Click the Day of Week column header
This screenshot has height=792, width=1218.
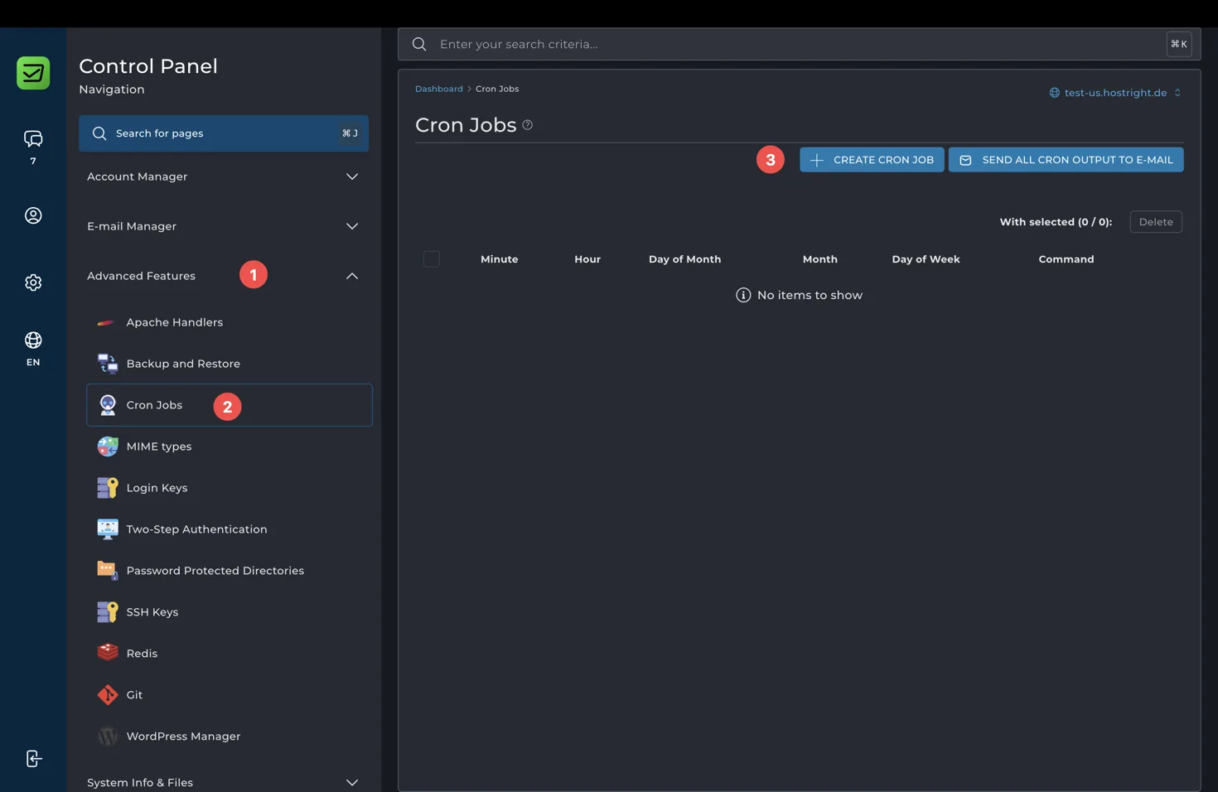point(926,259)
